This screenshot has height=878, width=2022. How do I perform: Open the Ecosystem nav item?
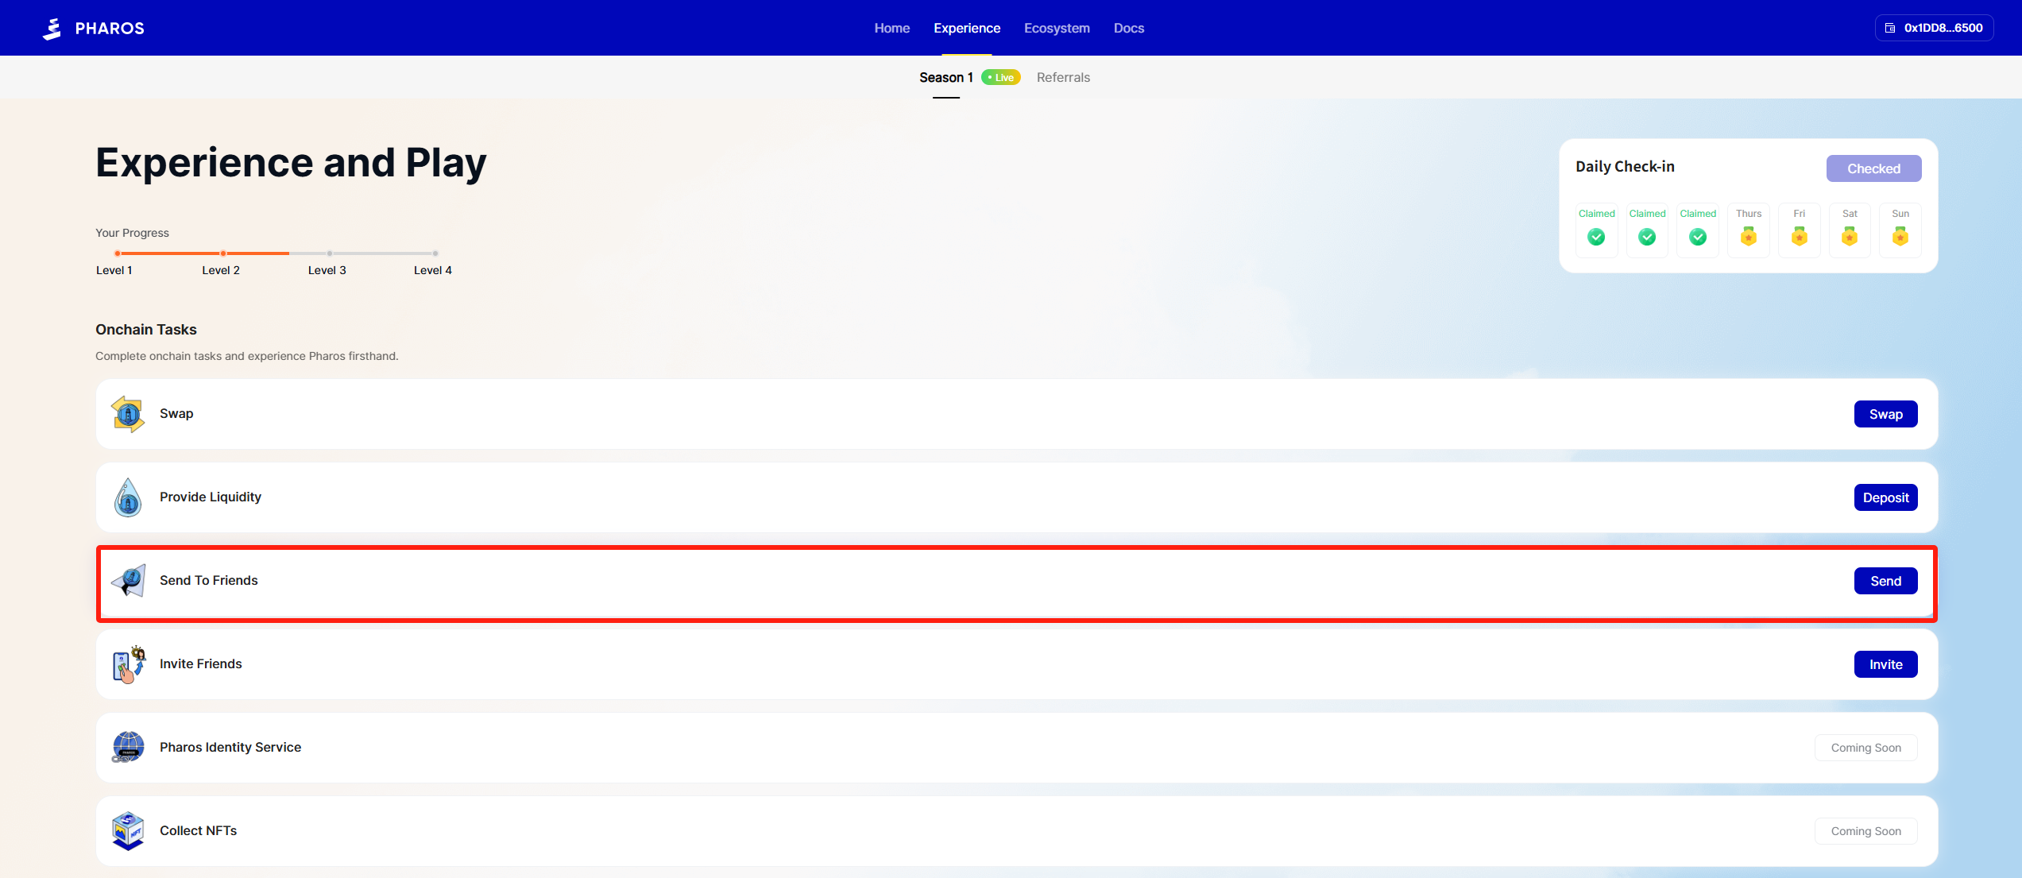[1057, 28]
